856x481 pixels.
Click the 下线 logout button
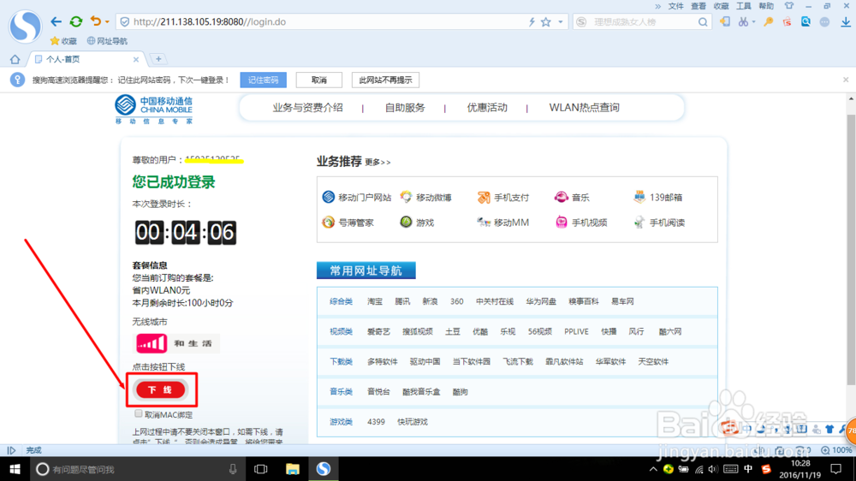click(161, 389)
